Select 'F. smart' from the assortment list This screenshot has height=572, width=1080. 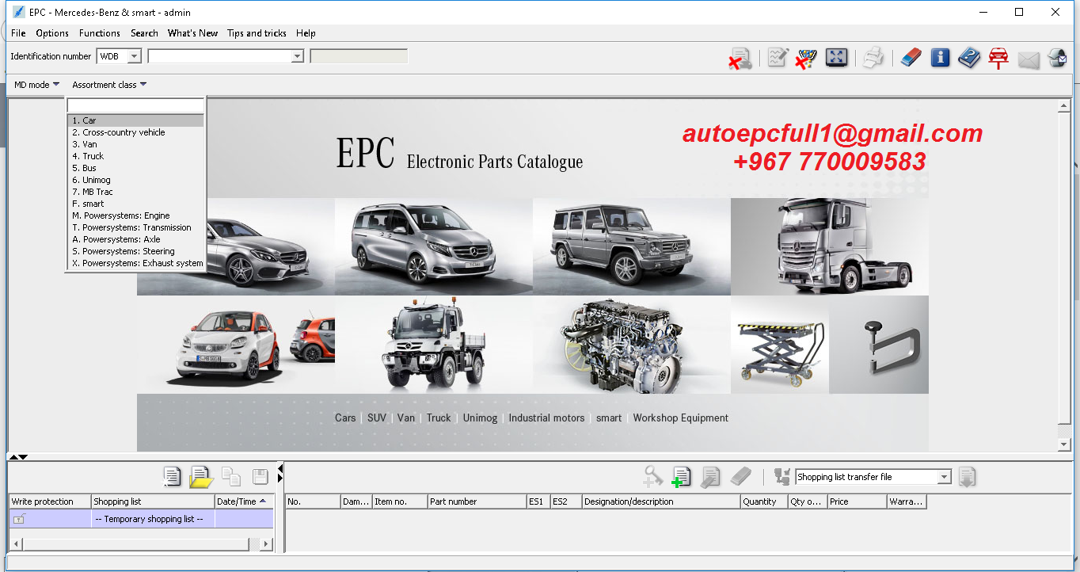click(135, 204)
